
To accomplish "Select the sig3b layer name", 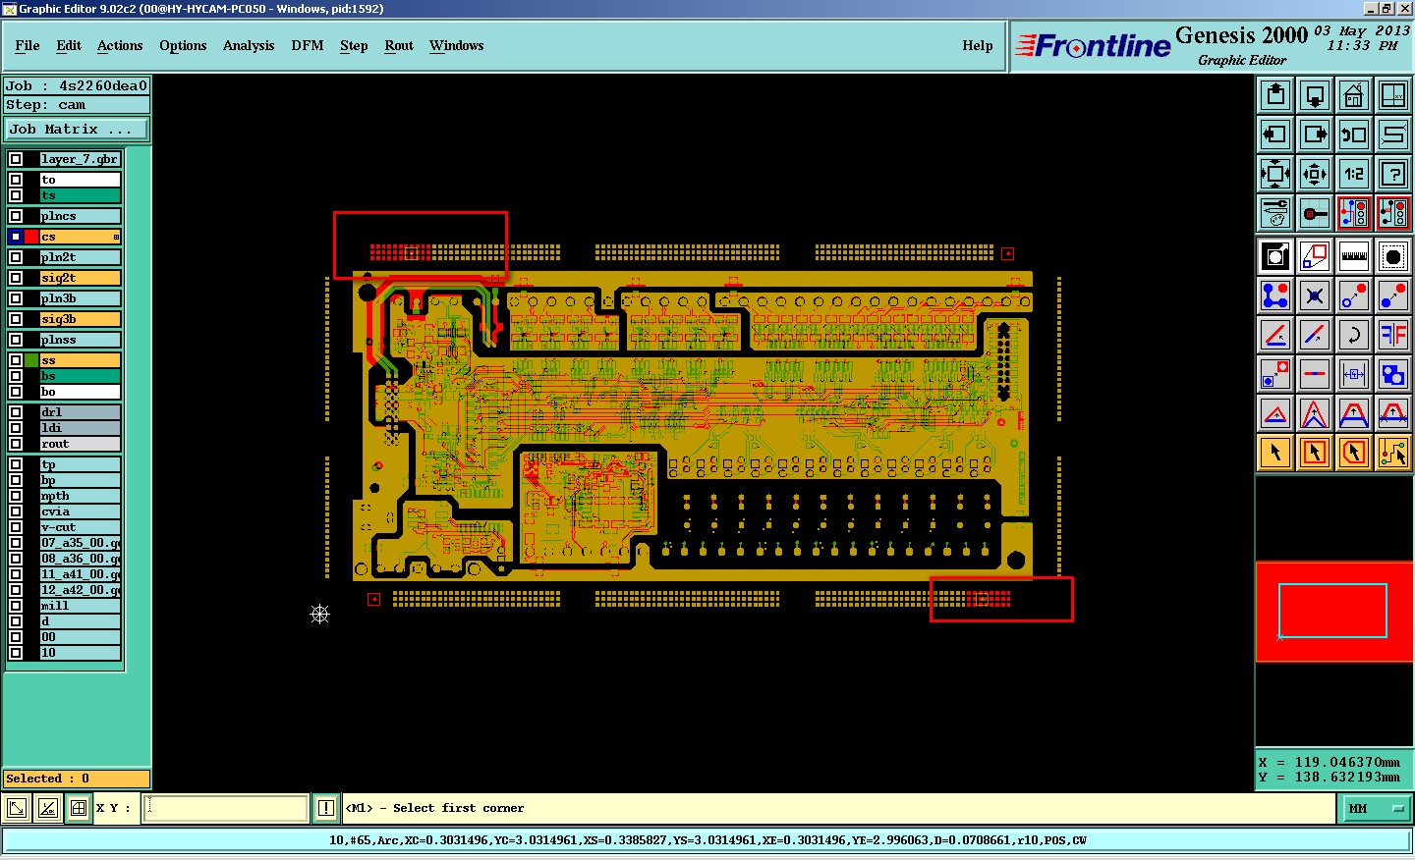I will pos(81,319).
